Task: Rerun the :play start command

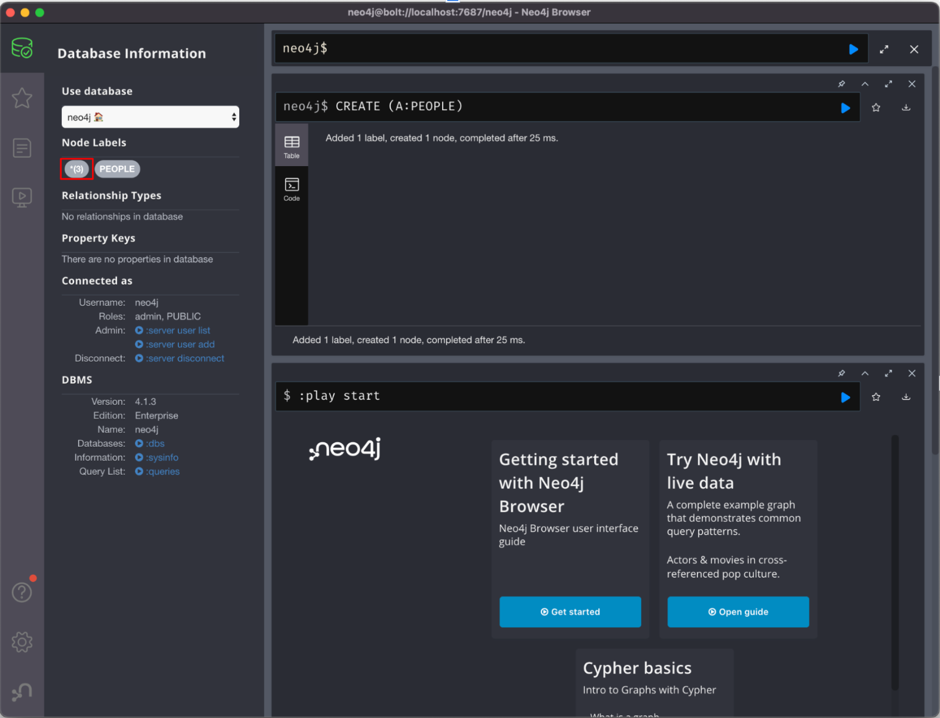Action: pyautogui.click(x=845, y=397)
